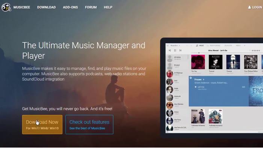Image resolution: width=263 pixels, height=148 pixels.
Task: Select the Alesso Forever album cover
Action: (216, 62)
